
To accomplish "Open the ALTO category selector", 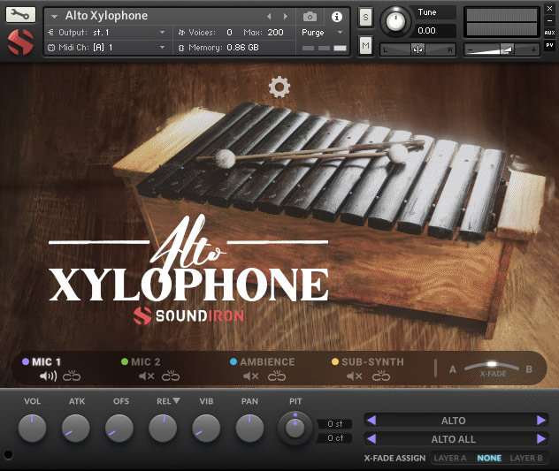I will point(453,421).
